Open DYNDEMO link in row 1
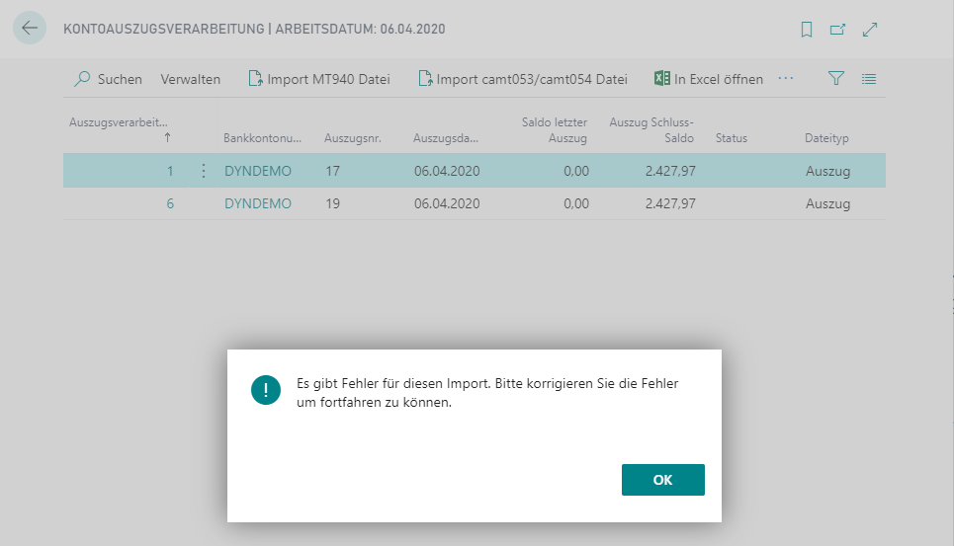Image resolution: width=954 pixels, height=546 pixels. pyautogui.click(x=258, y=171)
